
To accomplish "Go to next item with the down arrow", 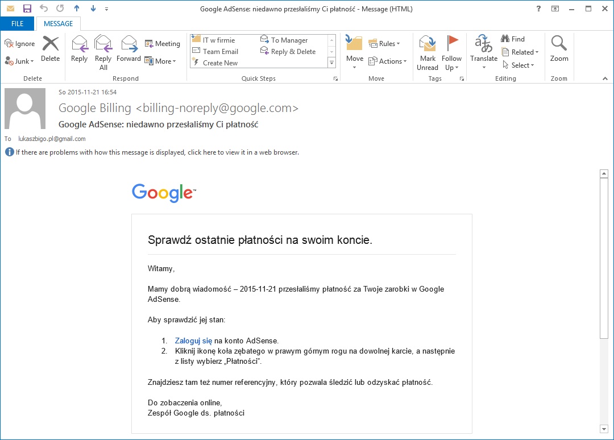I will tap(93, 8).
